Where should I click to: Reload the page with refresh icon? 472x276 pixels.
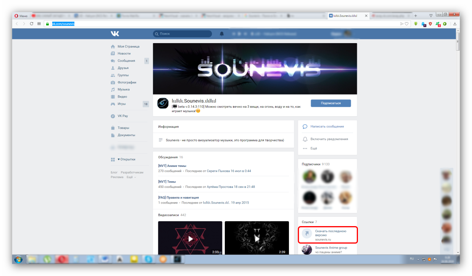[32, 24]
